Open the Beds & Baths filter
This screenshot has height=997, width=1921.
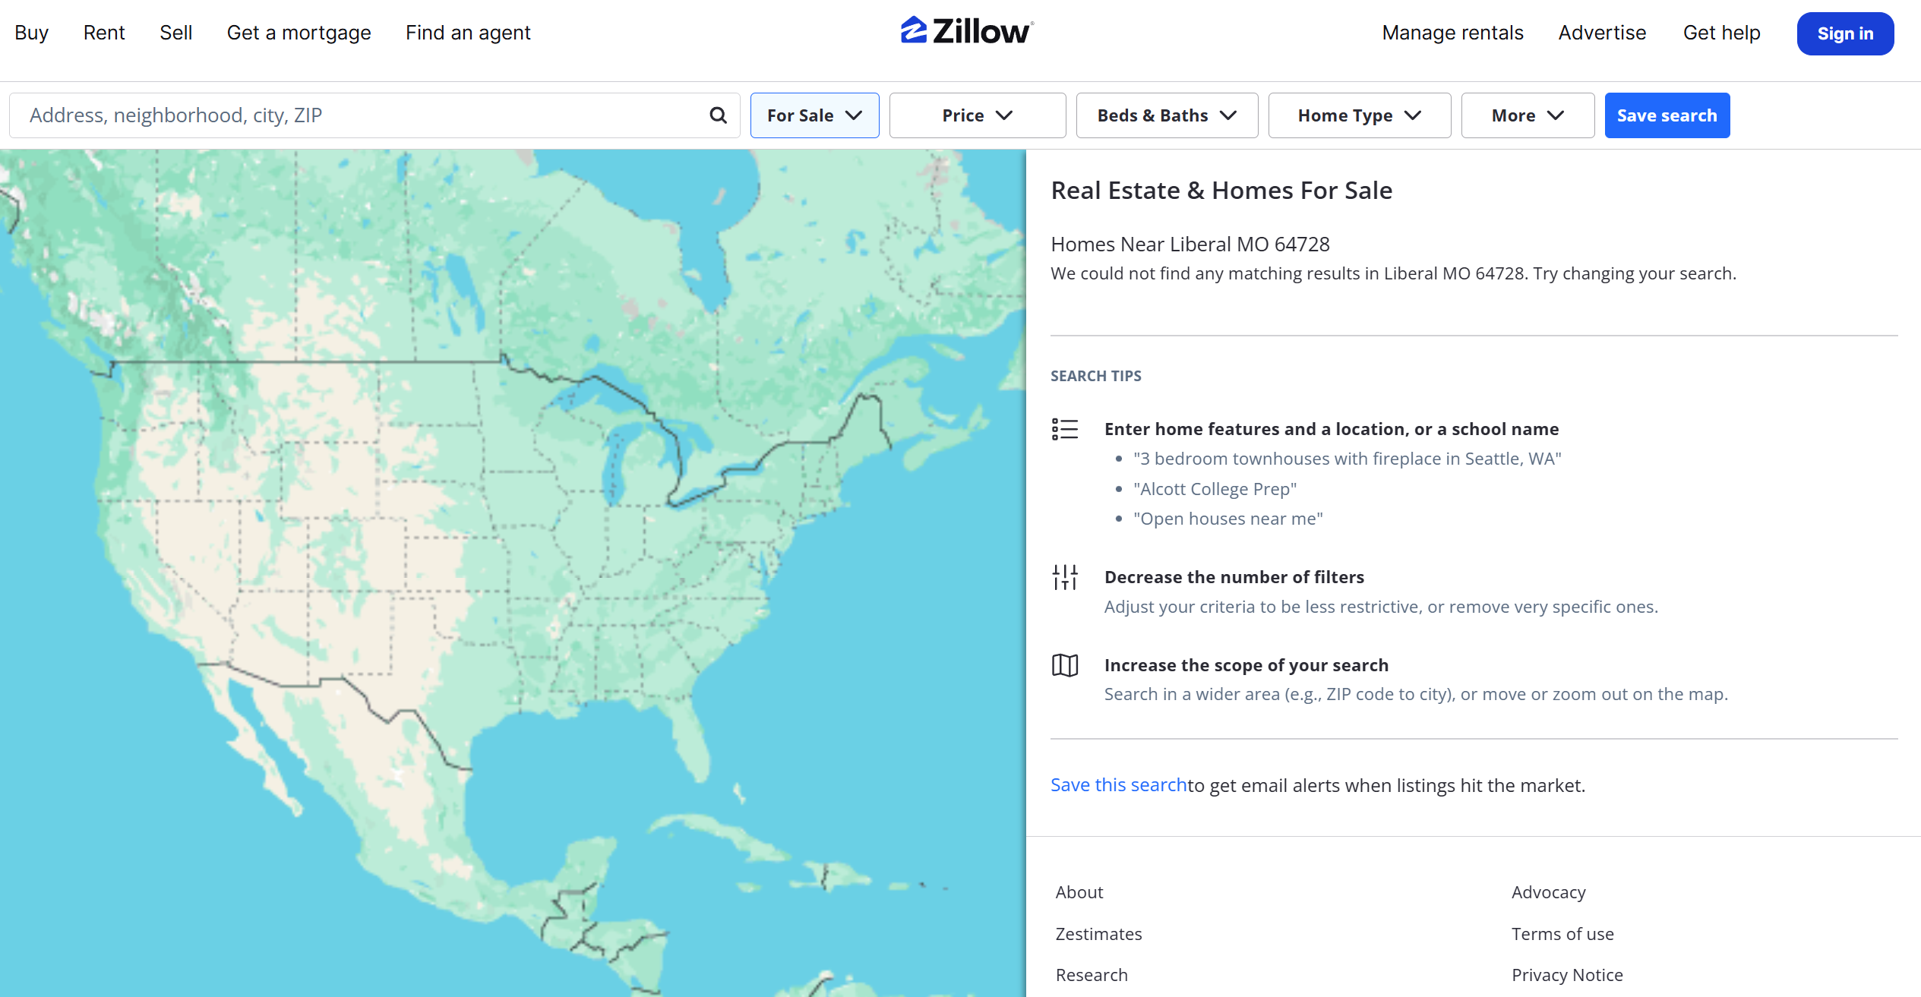pyautogui.click(x=1167, y=115)
